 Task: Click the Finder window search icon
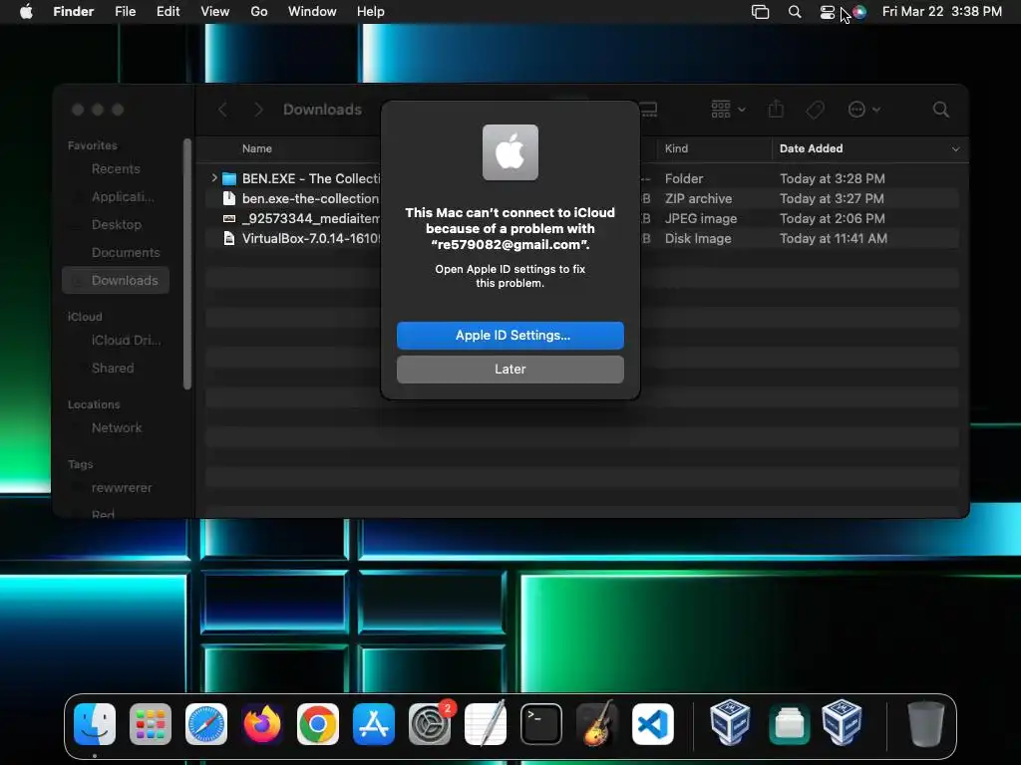(x=941, y=110)
